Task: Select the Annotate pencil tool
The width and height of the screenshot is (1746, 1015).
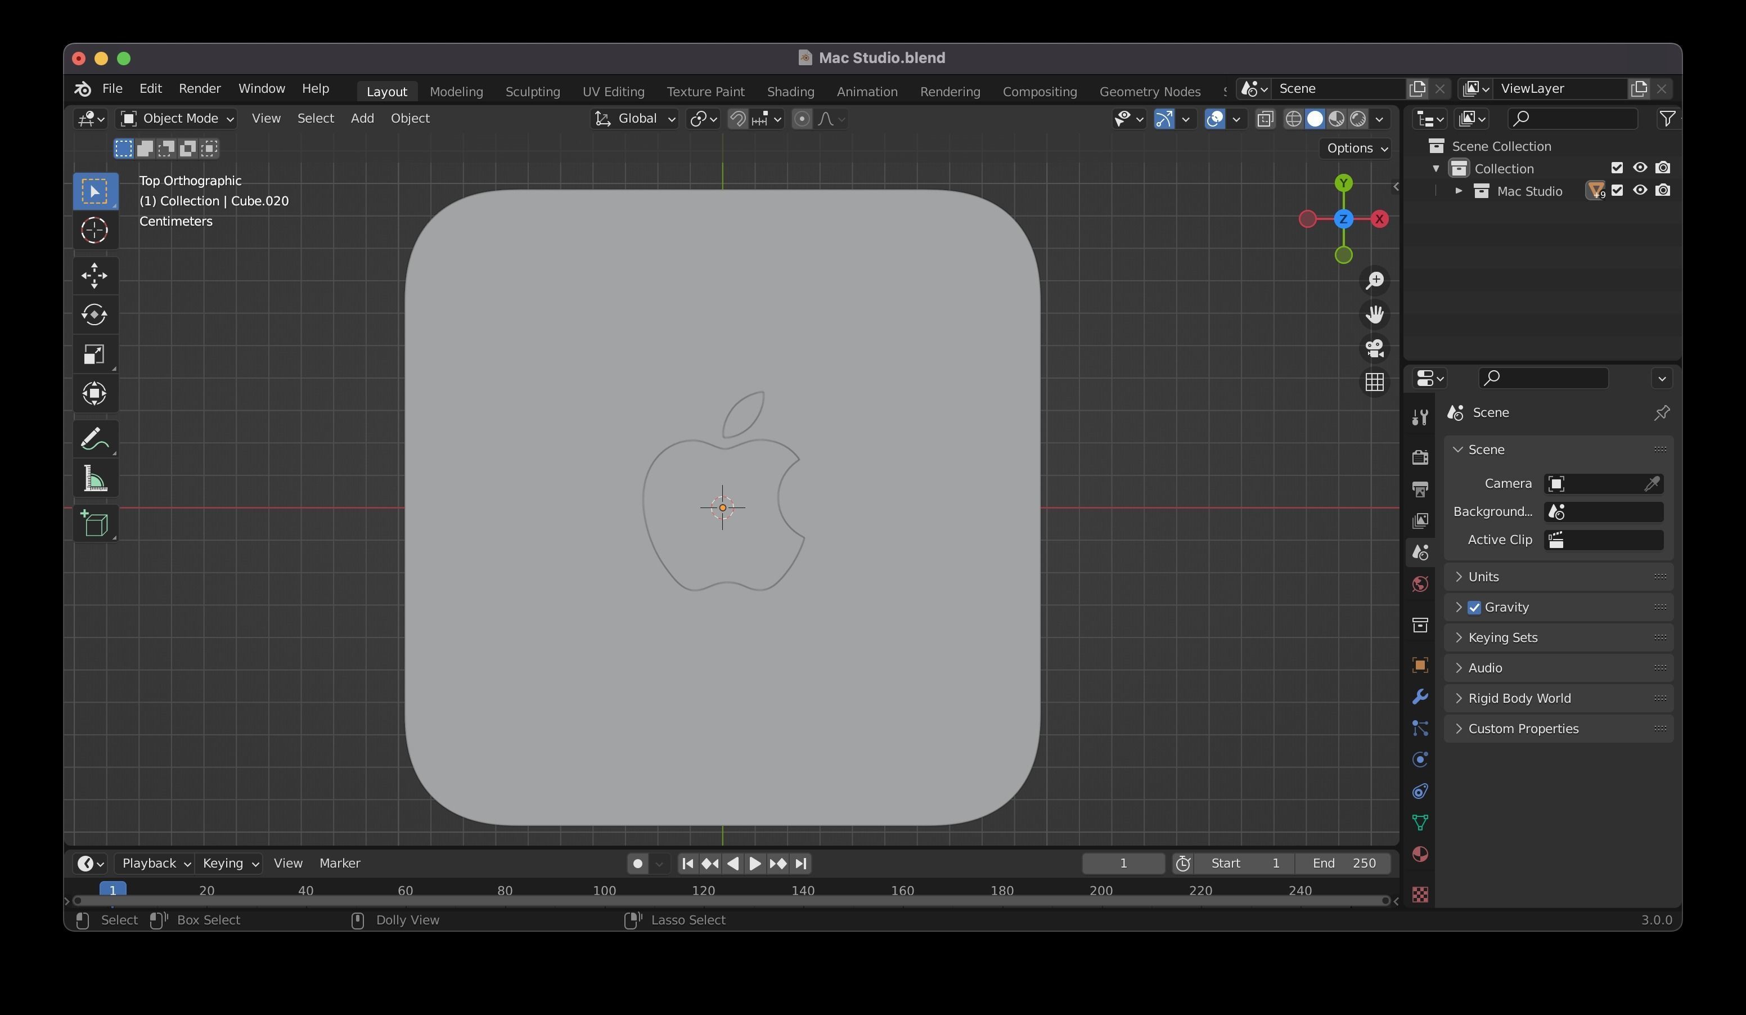Action: pos(95,439)
